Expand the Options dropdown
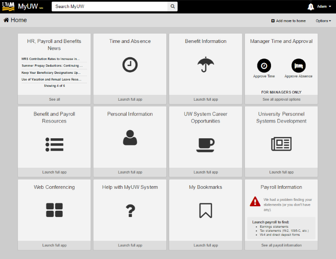This screenshot has width=336, height=259. 323,21
